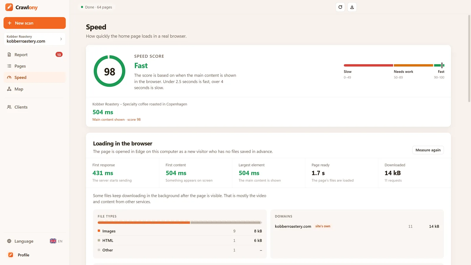Click the Speed gauge icon

pos(9,77)
